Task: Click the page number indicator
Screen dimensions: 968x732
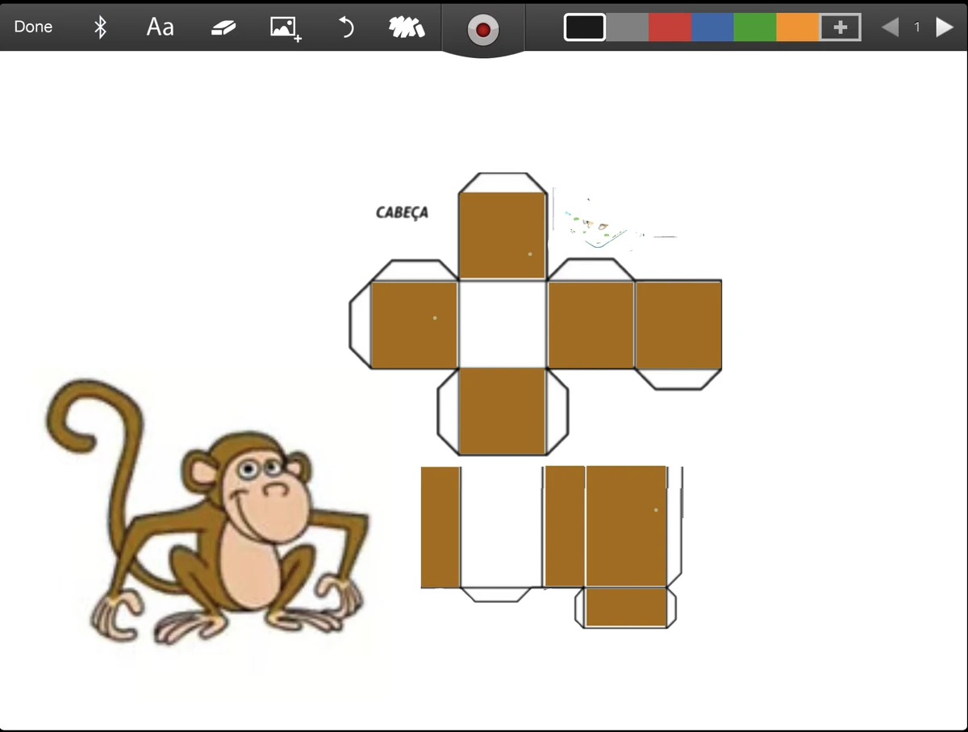Action: pos(917,27)
